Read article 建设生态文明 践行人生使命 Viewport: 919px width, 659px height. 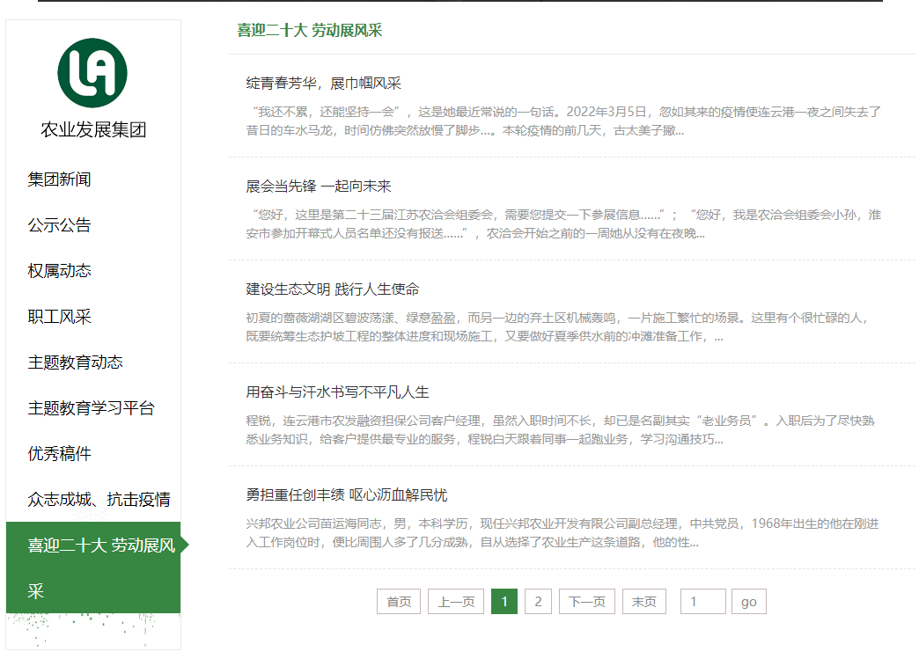[332, 289]
